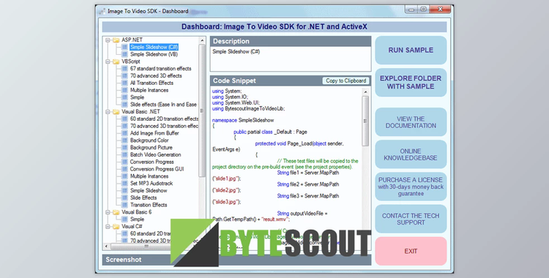549x278 pixels.
Task: Click icon beside Simple Slideshow (VB)
Action: 124,54
